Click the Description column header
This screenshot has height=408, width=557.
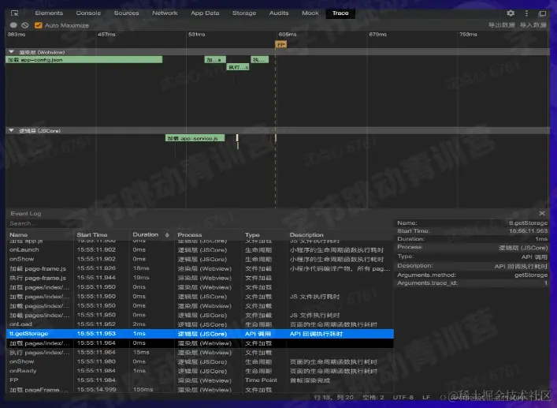click(x=306, y=234)
